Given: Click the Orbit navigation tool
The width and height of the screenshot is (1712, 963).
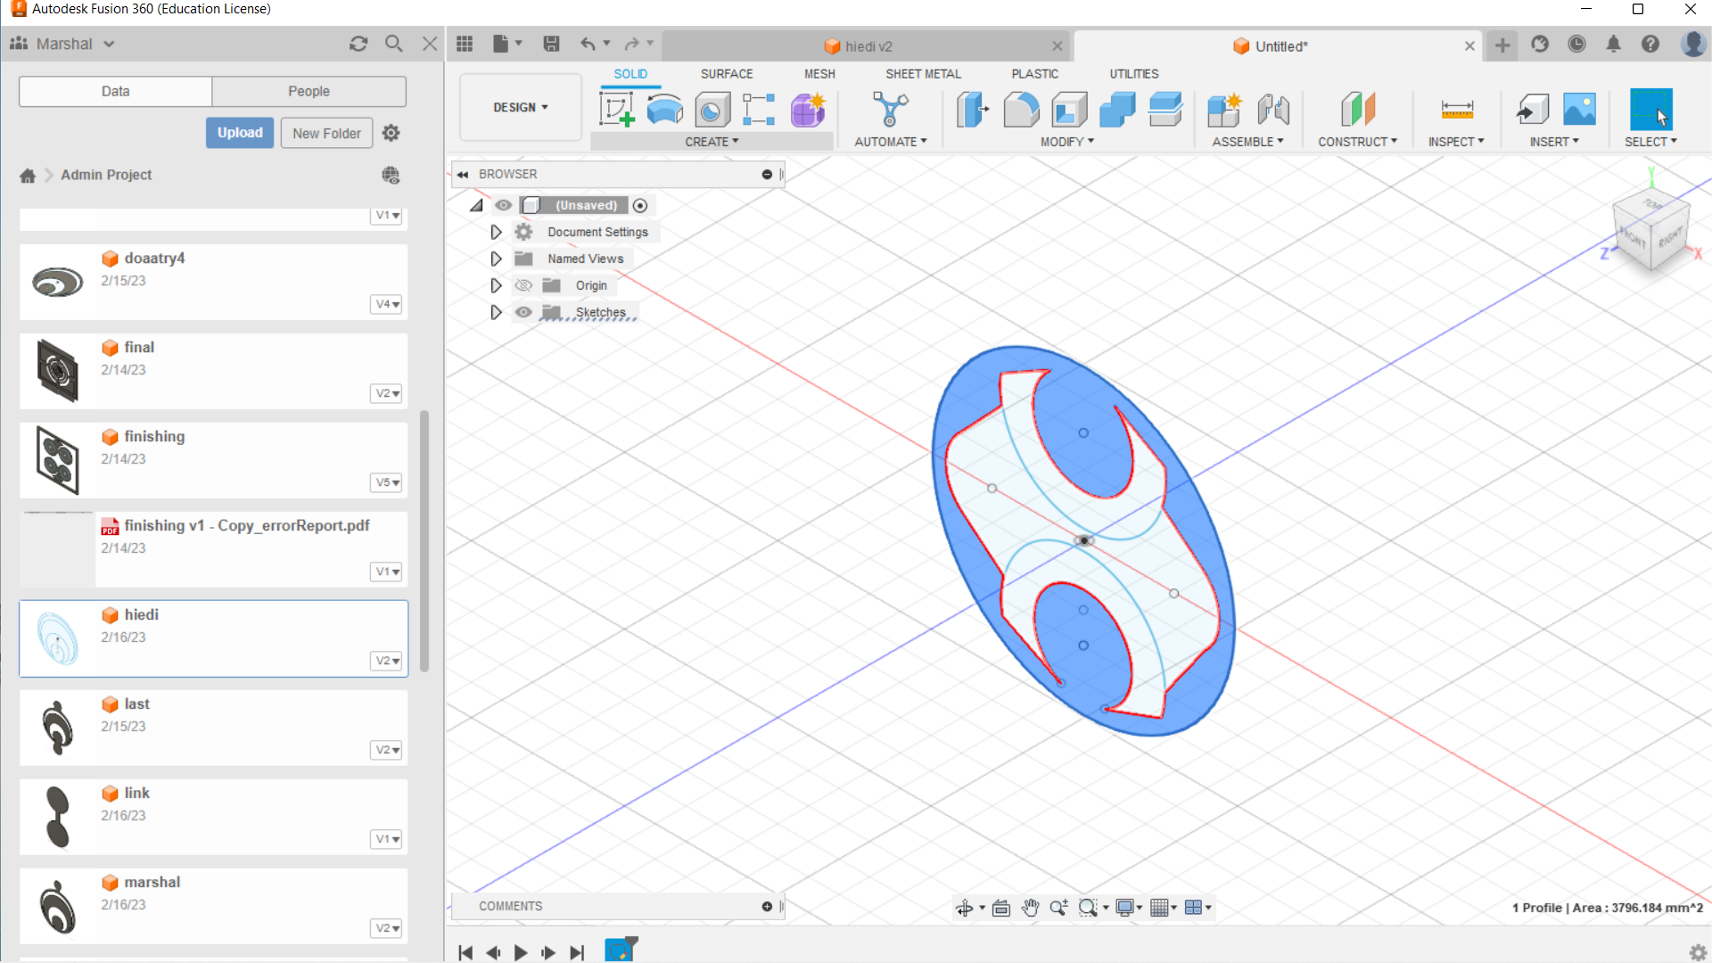Looking at the screenshot, I should tap(964, 908).
